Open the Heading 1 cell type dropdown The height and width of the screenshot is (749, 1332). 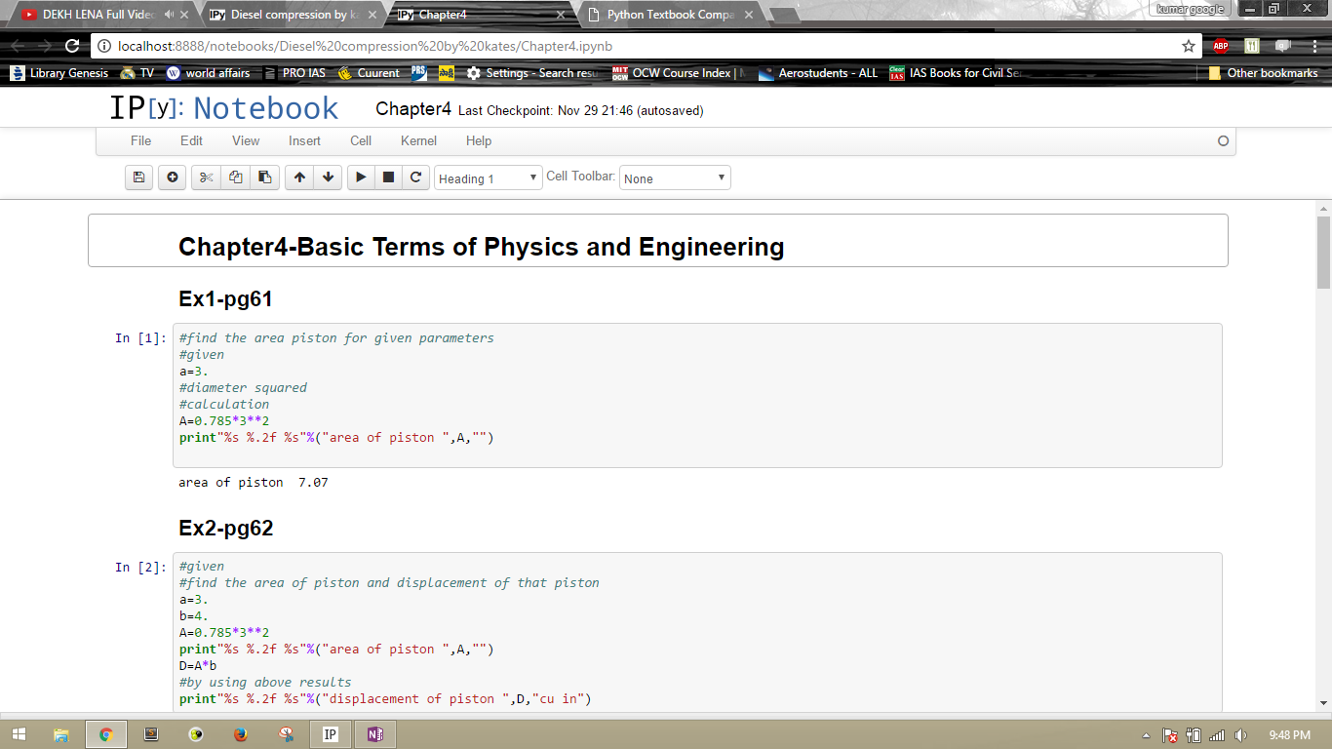[x=488, y=178]
